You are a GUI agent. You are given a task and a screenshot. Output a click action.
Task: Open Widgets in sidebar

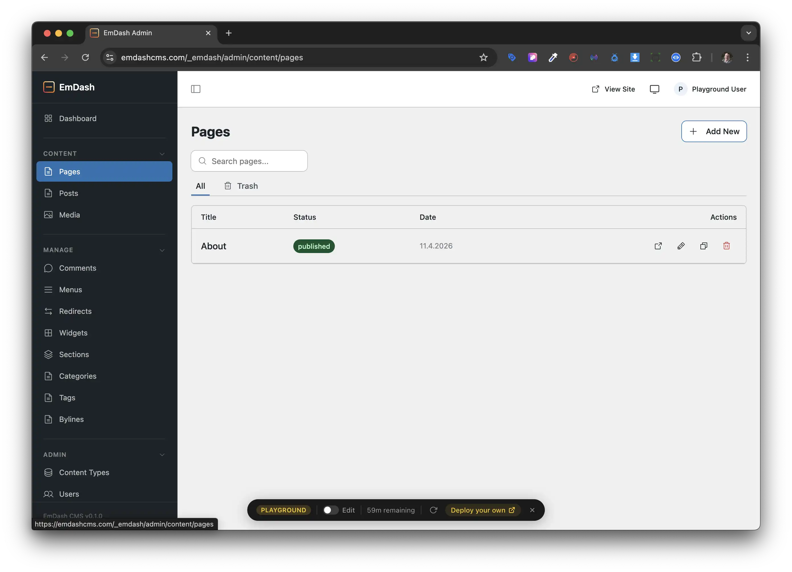pos(104,333)
